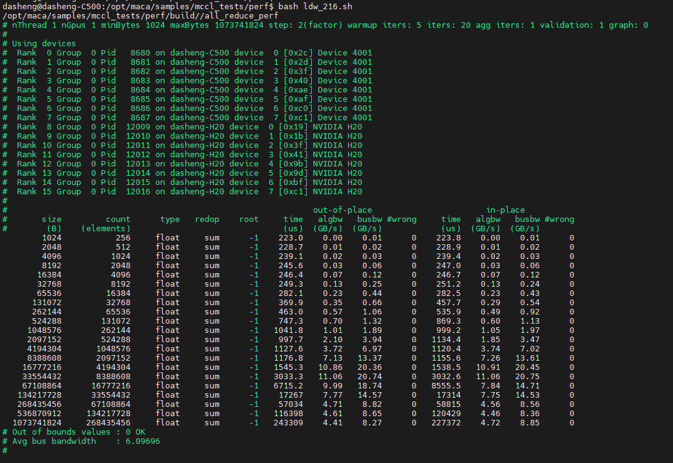The height and width of the screenshot is (463, 673).
Task: Click the time value 1545.3
Action: (x=288, y=367)
